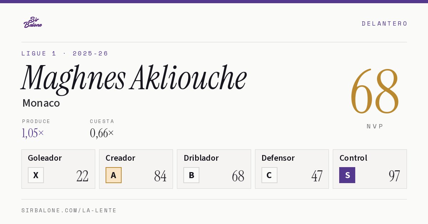Click the C grade badge under Defensor
This screenshot has height=224, width=428.
pos(269,175)
